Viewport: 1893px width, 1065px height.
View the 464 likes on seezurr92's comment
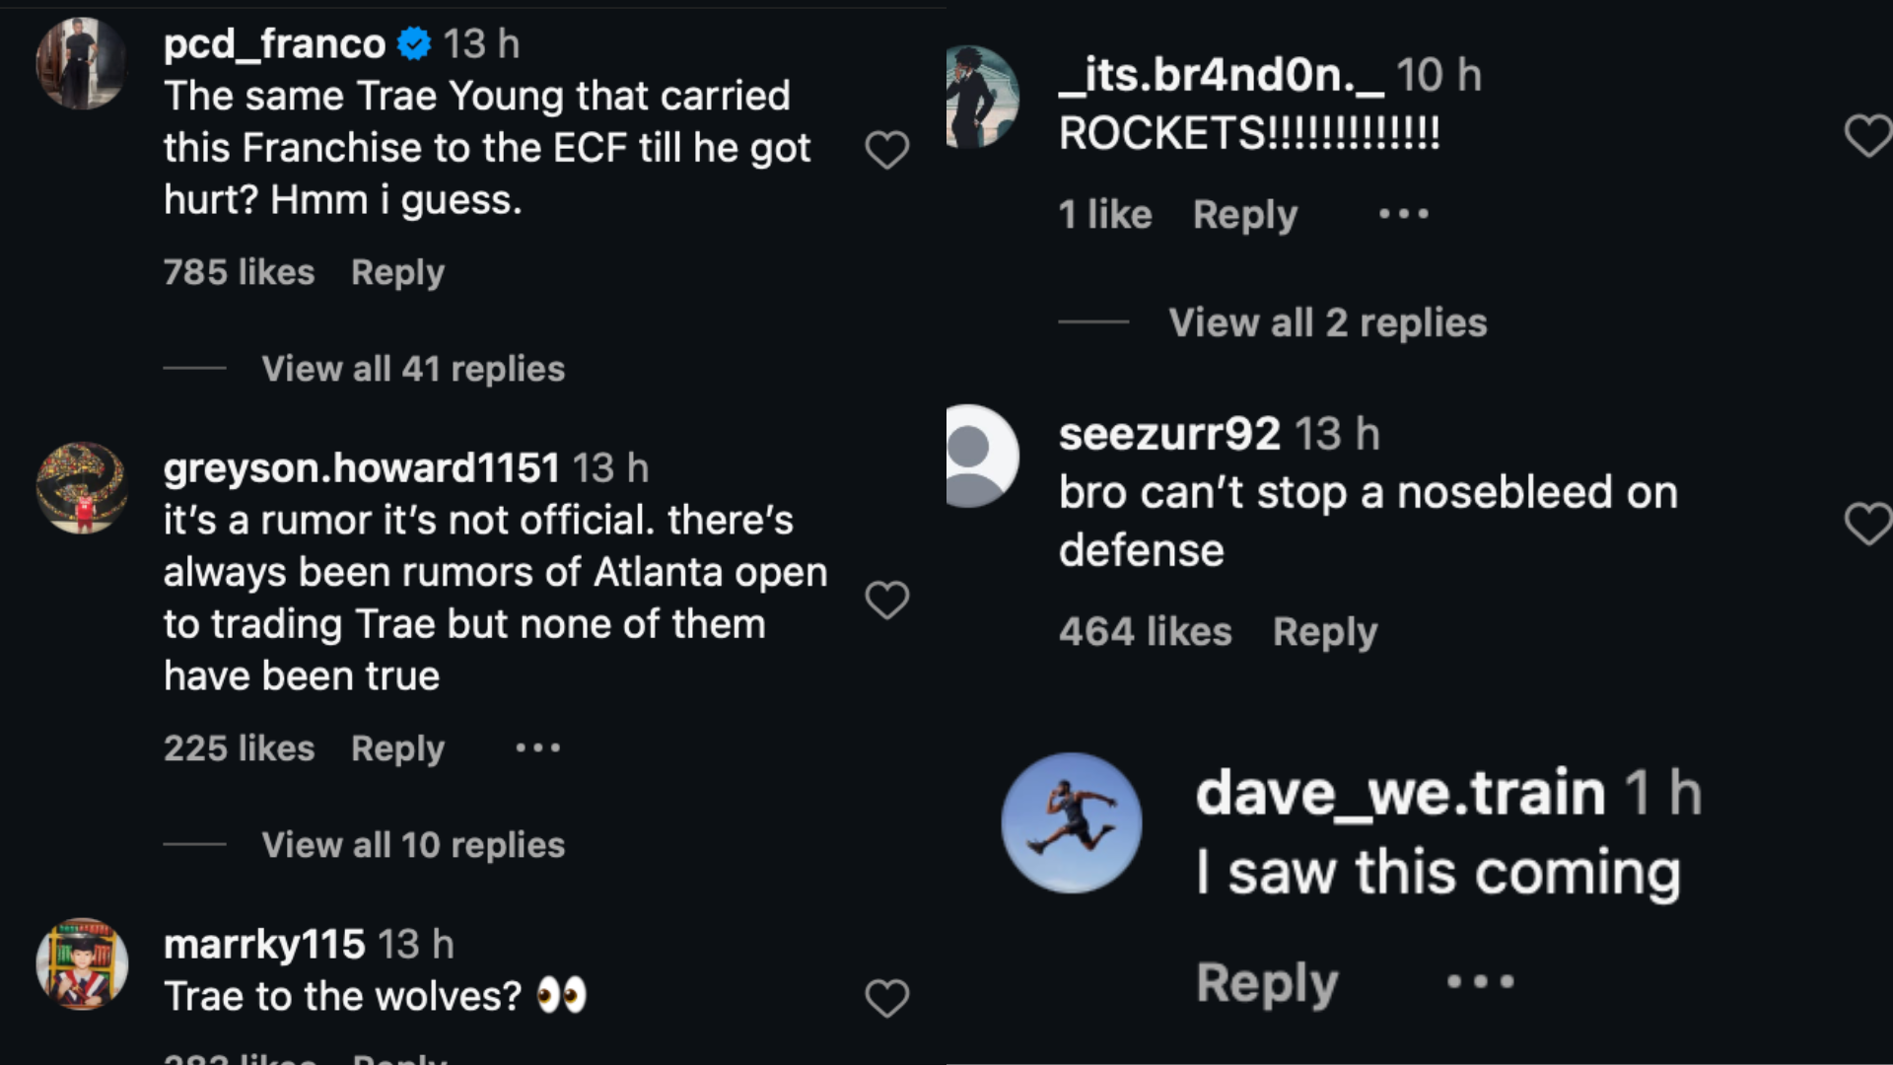tap(1145, 632)
